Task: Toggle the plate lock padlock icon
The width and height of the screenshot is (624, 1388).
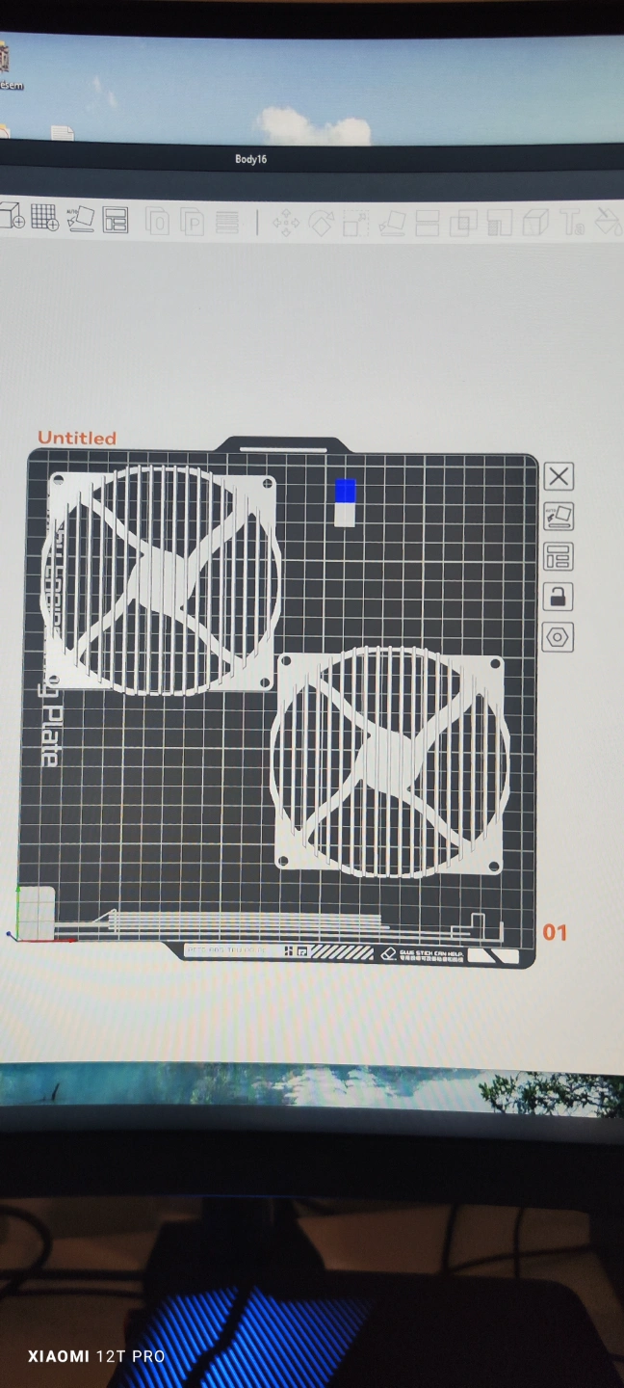Action: pos(558,597)
